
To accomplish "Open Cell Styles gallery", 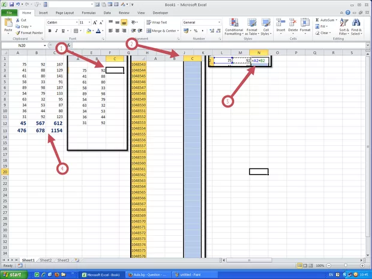I will tap(266, 27).
